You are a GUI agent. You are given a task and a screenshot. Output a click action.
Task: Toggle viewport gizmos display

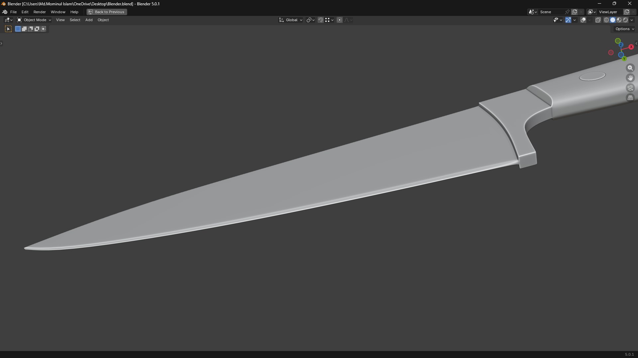568,20
